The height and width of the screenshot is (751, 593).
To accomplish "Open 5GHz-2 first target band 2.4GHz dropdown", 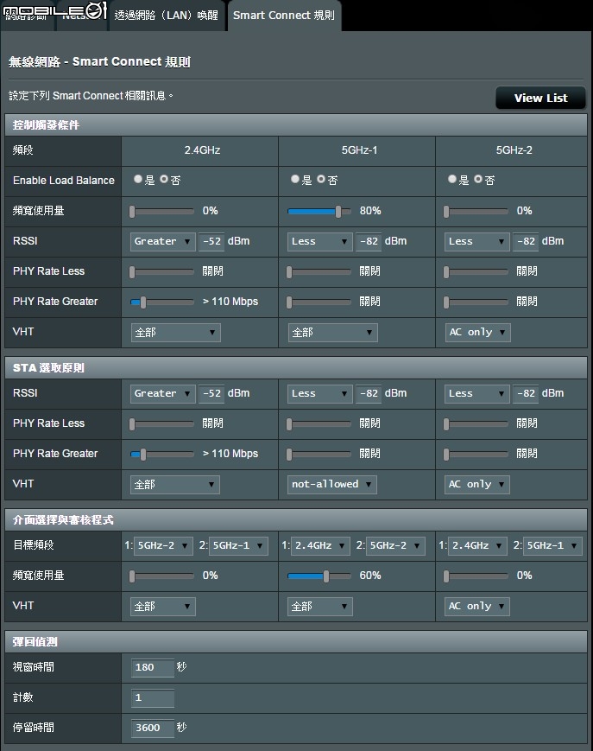I will [477, 546].
